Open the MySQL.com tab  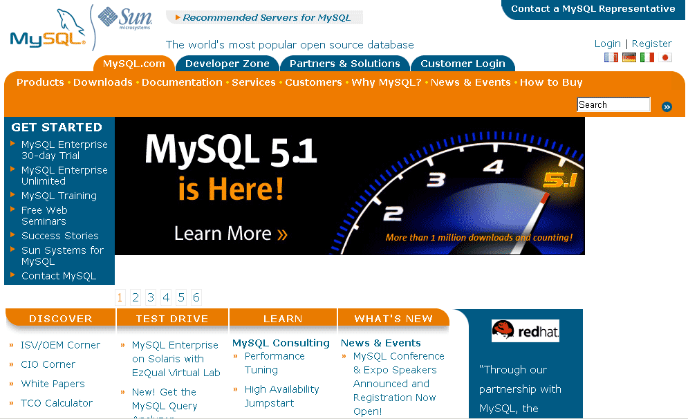click(x=134, y=64)
